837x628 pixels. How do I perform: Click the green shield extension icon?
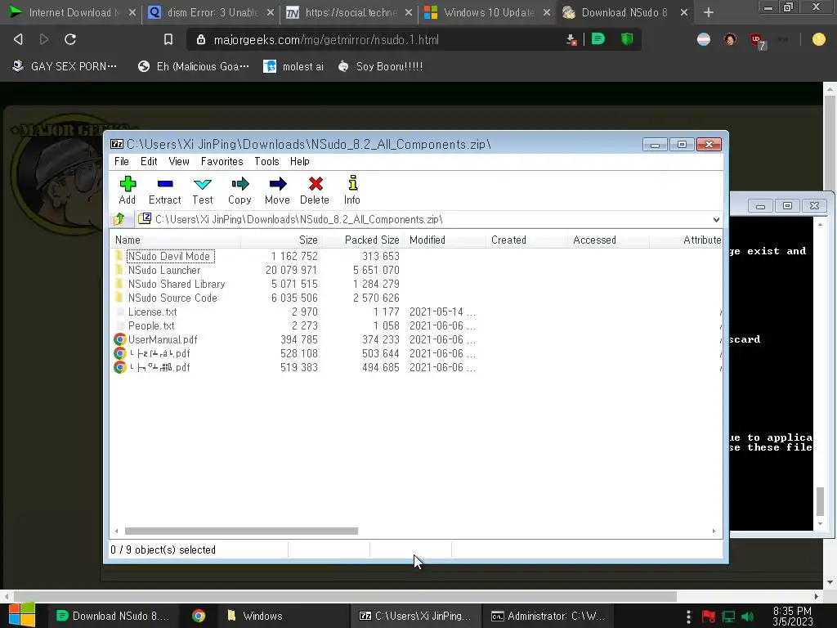(x=627, y=39)
